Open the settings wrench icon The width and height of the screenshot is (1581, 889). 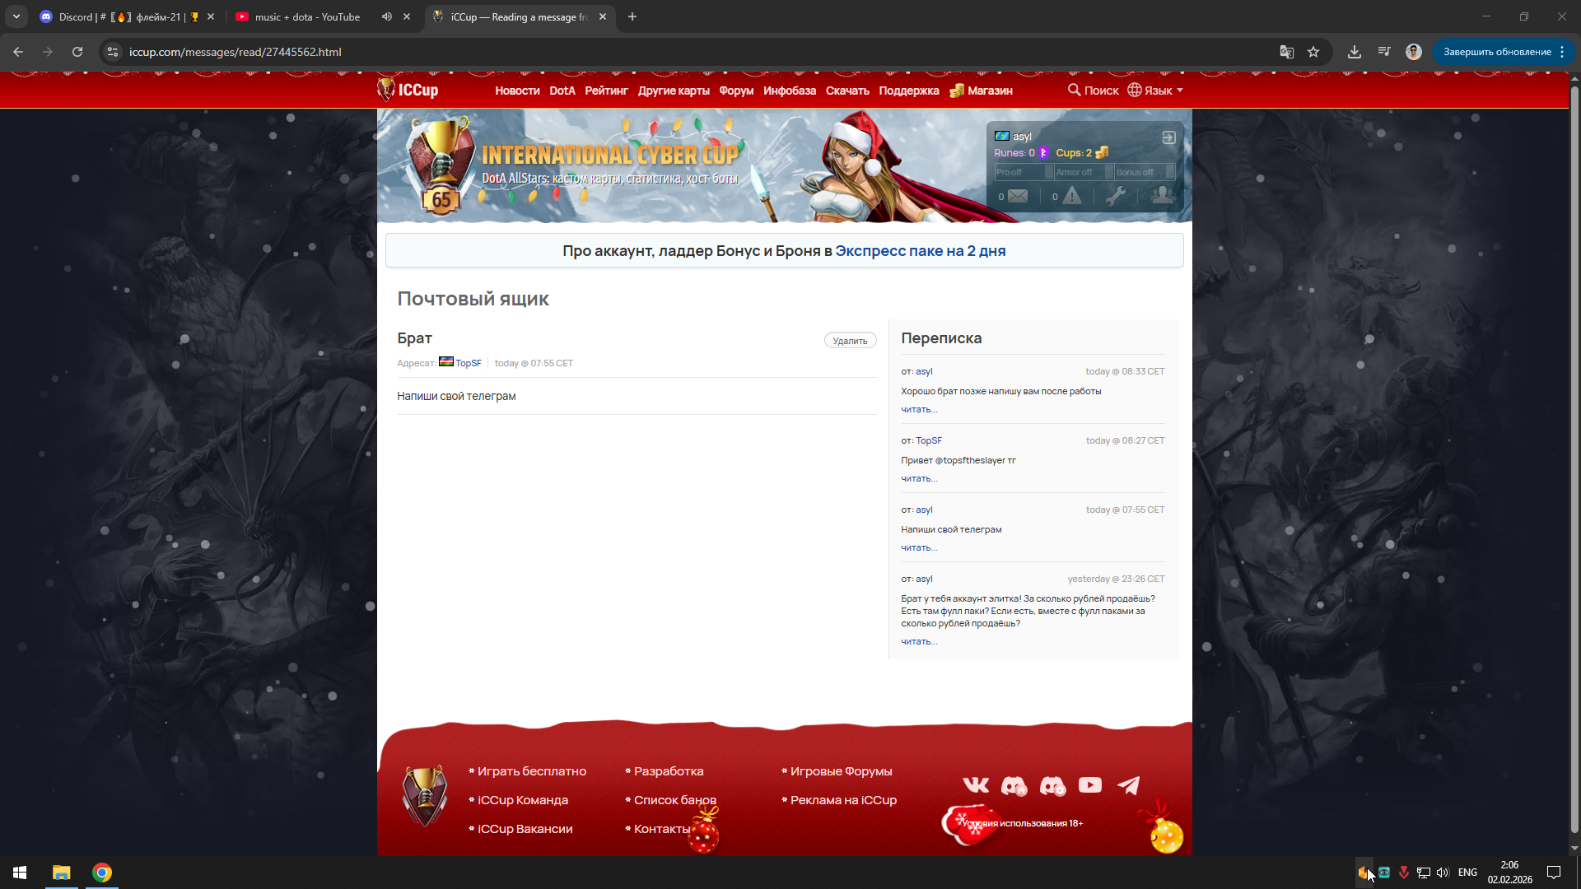point(1116,196)
